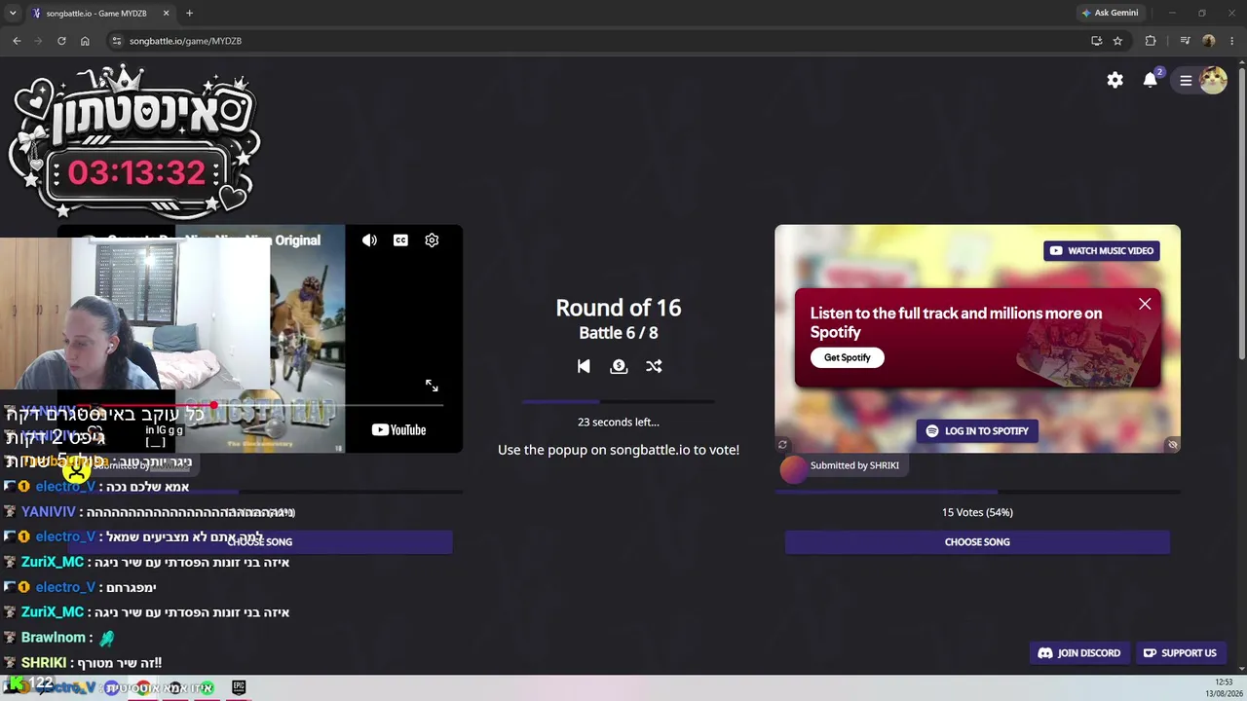Viewport: 1247px width, 701px height.
Task: Go to the browser home page
Action: coord(85,41)
